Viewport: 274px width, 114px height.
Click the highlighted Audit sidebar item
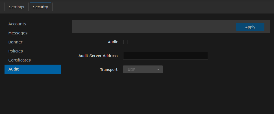coord(32,69)
